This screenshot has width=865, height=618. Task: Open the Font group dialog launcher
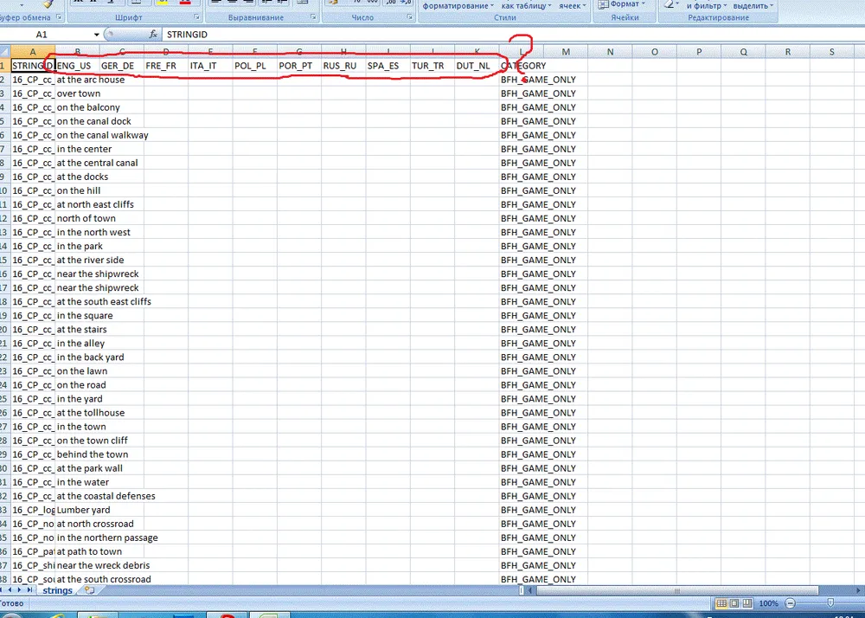[197, 17]
